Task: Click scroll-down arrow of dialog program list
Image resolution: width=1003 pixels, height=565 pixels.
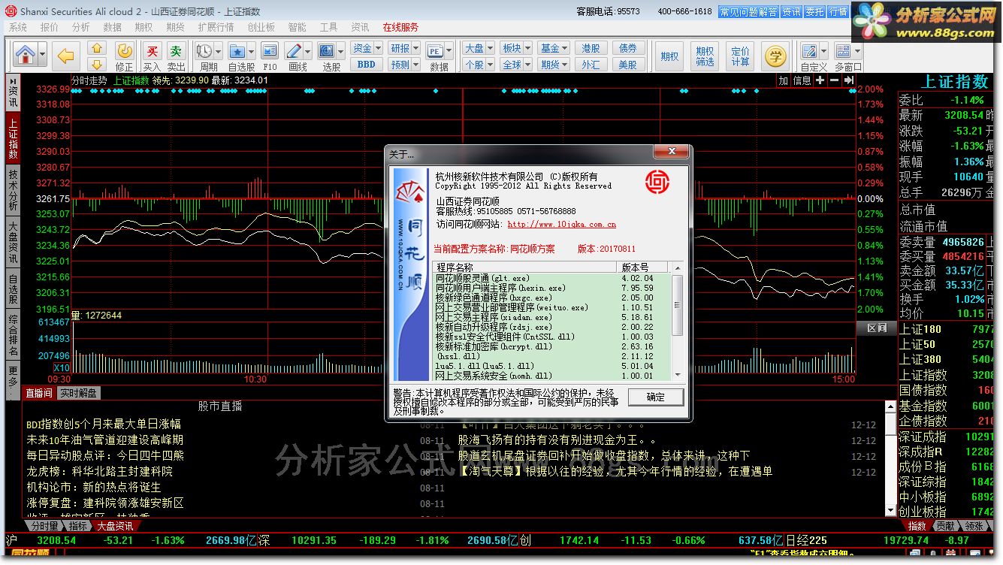Action: 677,375
